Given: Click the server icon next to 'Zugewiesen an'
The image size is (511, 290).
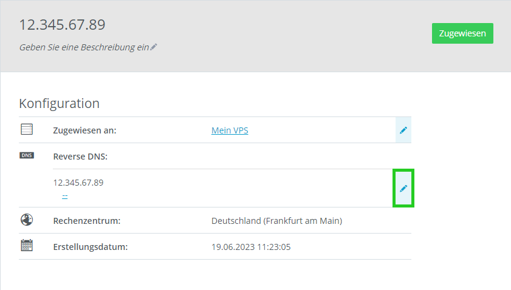Looking at the screenshot, I should [27, 129].
